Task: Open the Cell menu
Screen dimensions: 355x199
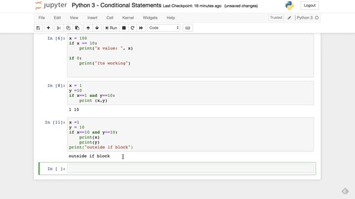Action: 110,18
